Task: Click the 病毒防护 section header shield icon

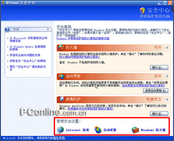Action: 62,99
